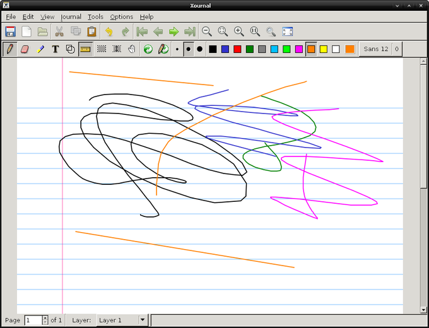Pick the light blue color swatch
Screen dimensions: 429x328
point(274,49)
